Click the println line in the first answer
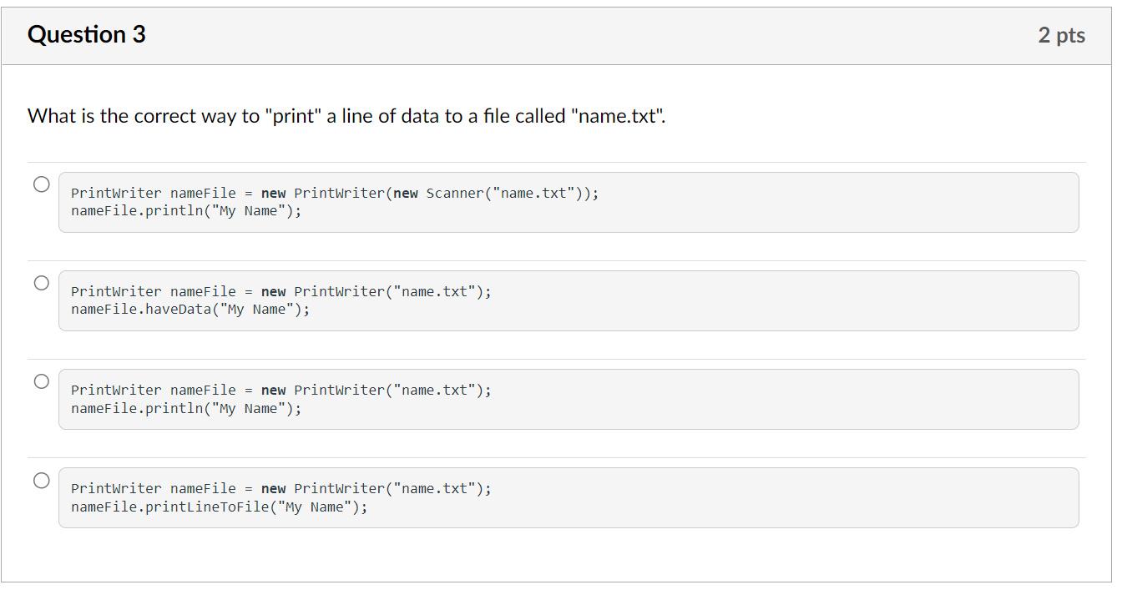 coord(185,211)
